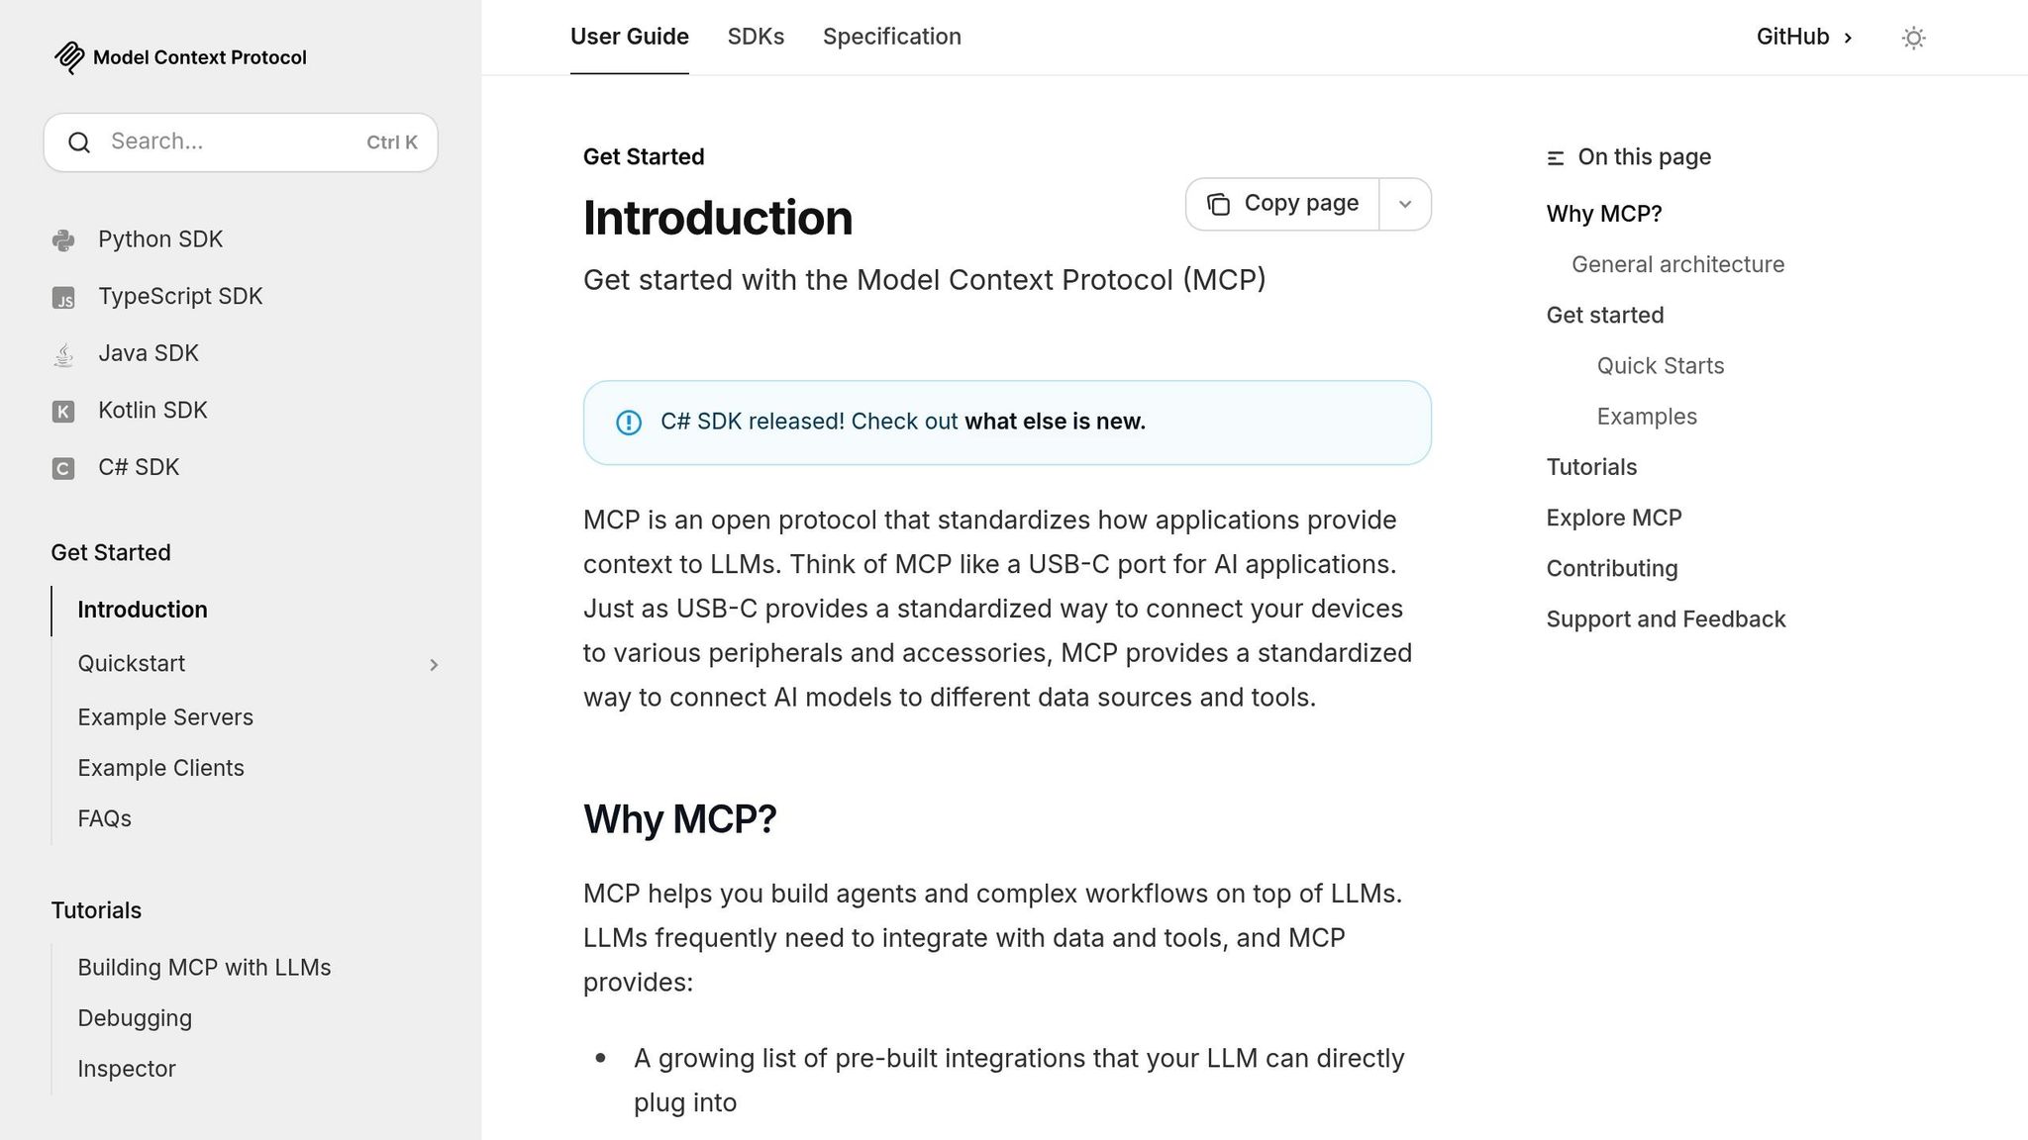The image size is (2028, 1140).
Task: Expand the GitHub chevron menu
Action: click(1848, 37)
